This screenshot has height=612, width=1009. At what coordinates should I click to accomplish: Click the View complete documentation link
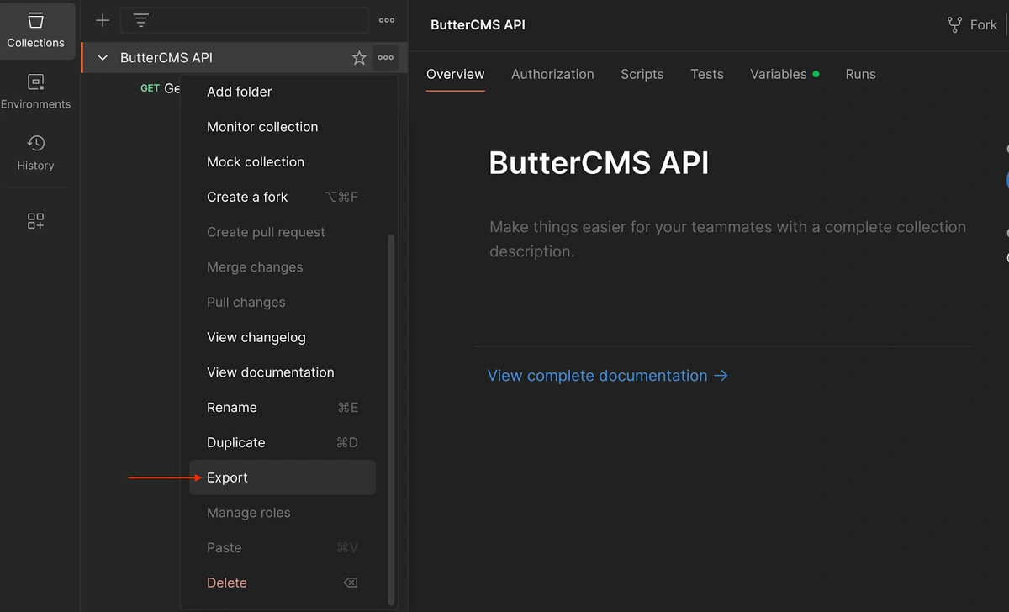[608, 376]
